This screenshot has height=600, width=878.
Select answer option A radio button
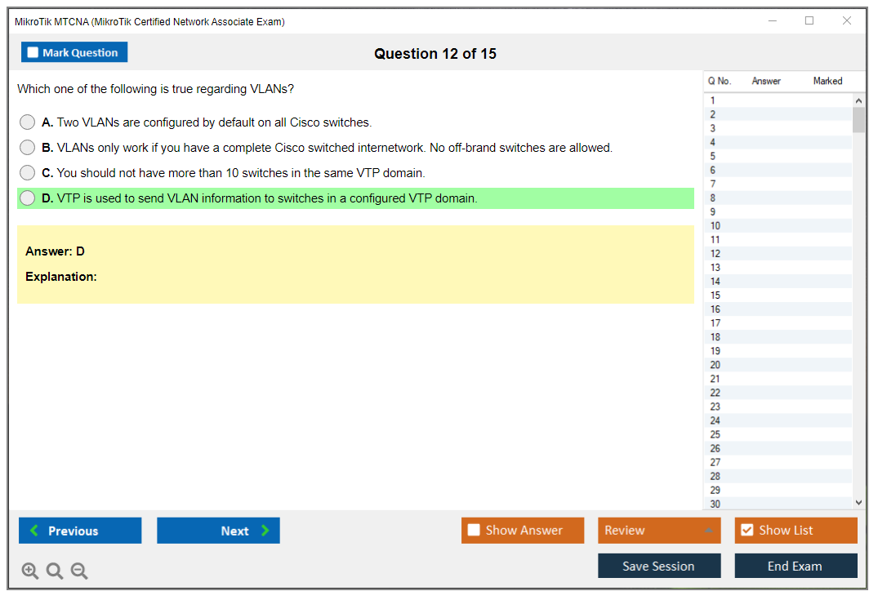coord(28,122)
